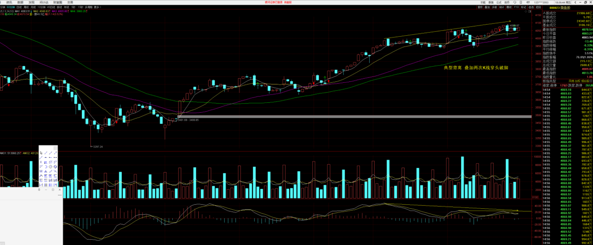Screen dimensions: 593x245
Task: Choose the horizontal line drawing tool
Action: 46,157
